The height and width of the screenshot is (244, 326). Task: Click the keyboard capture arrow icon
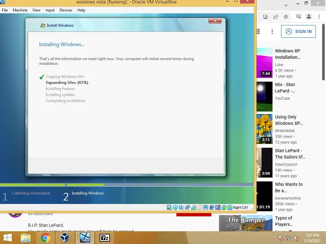230,207
